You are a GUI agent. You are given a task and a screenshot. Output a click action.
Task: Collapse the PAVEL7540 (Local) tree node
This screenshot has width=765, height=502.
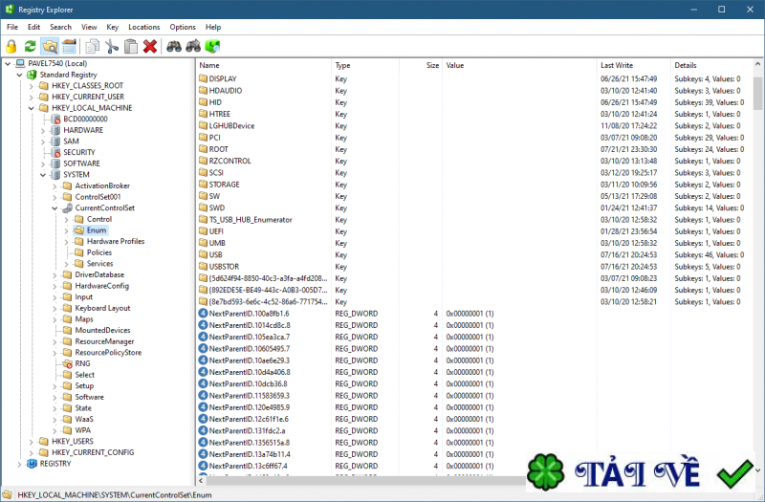(8, 63)
